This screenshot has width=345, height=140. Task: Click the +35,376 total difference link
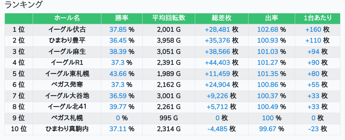(x=217, y=41)
